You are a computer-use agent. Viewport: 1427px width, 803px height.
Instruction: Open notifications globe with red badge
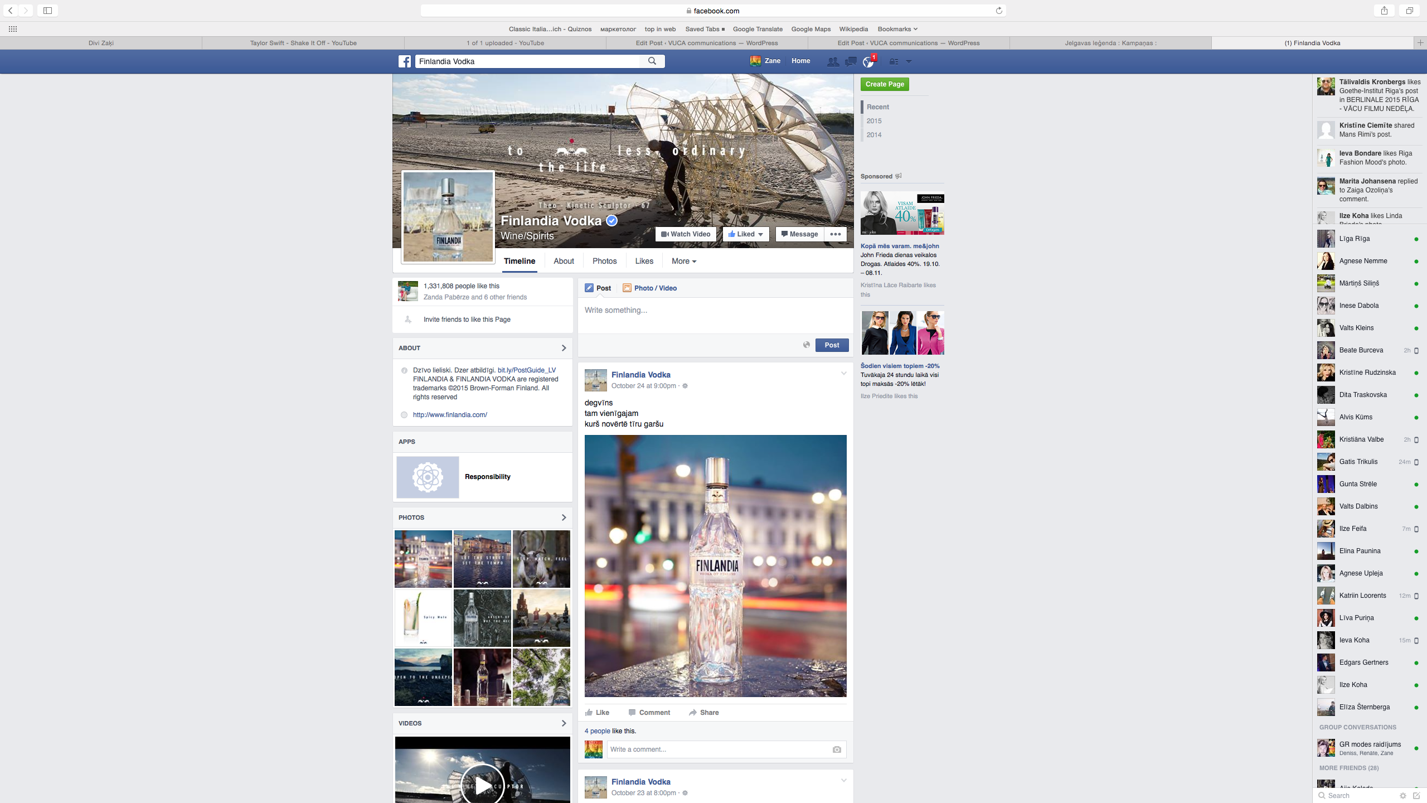[868, 62]
